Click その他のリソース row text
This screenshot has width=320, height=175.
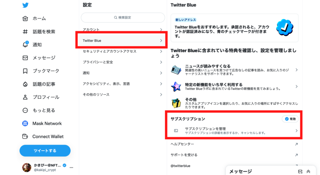[96, 95]
